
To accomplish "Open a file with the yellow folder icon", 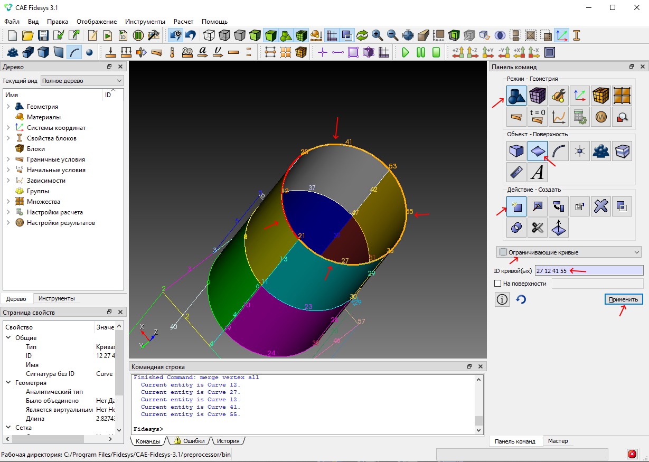I will point(28,35).
